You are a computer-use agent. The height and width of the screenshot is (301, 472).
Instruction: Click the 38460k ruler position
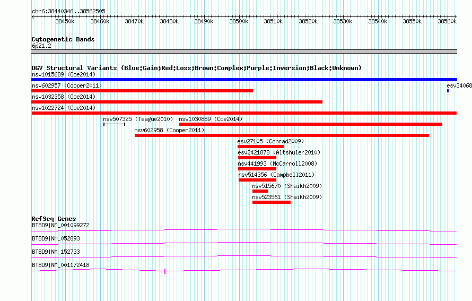[x=100, y=21]
